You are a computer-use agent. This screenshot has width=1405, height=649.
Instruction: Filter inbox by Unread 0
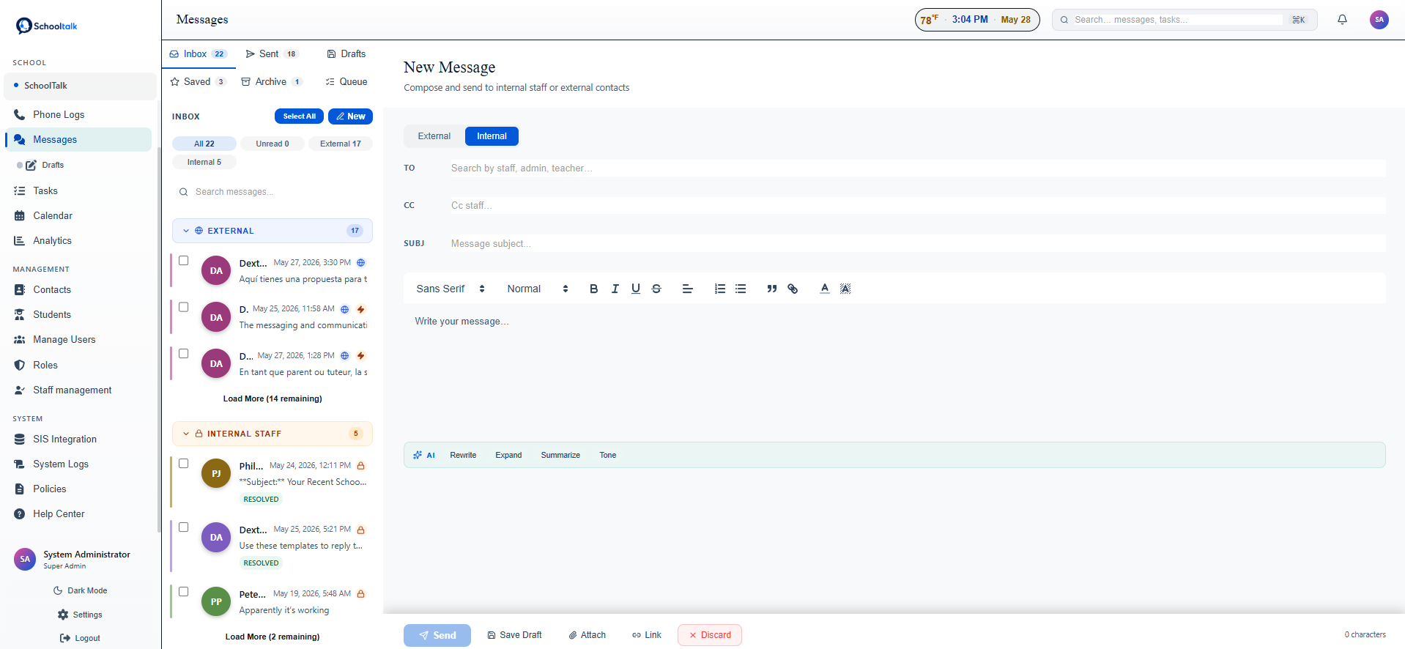pyautogui.click(x=273, y=144)
